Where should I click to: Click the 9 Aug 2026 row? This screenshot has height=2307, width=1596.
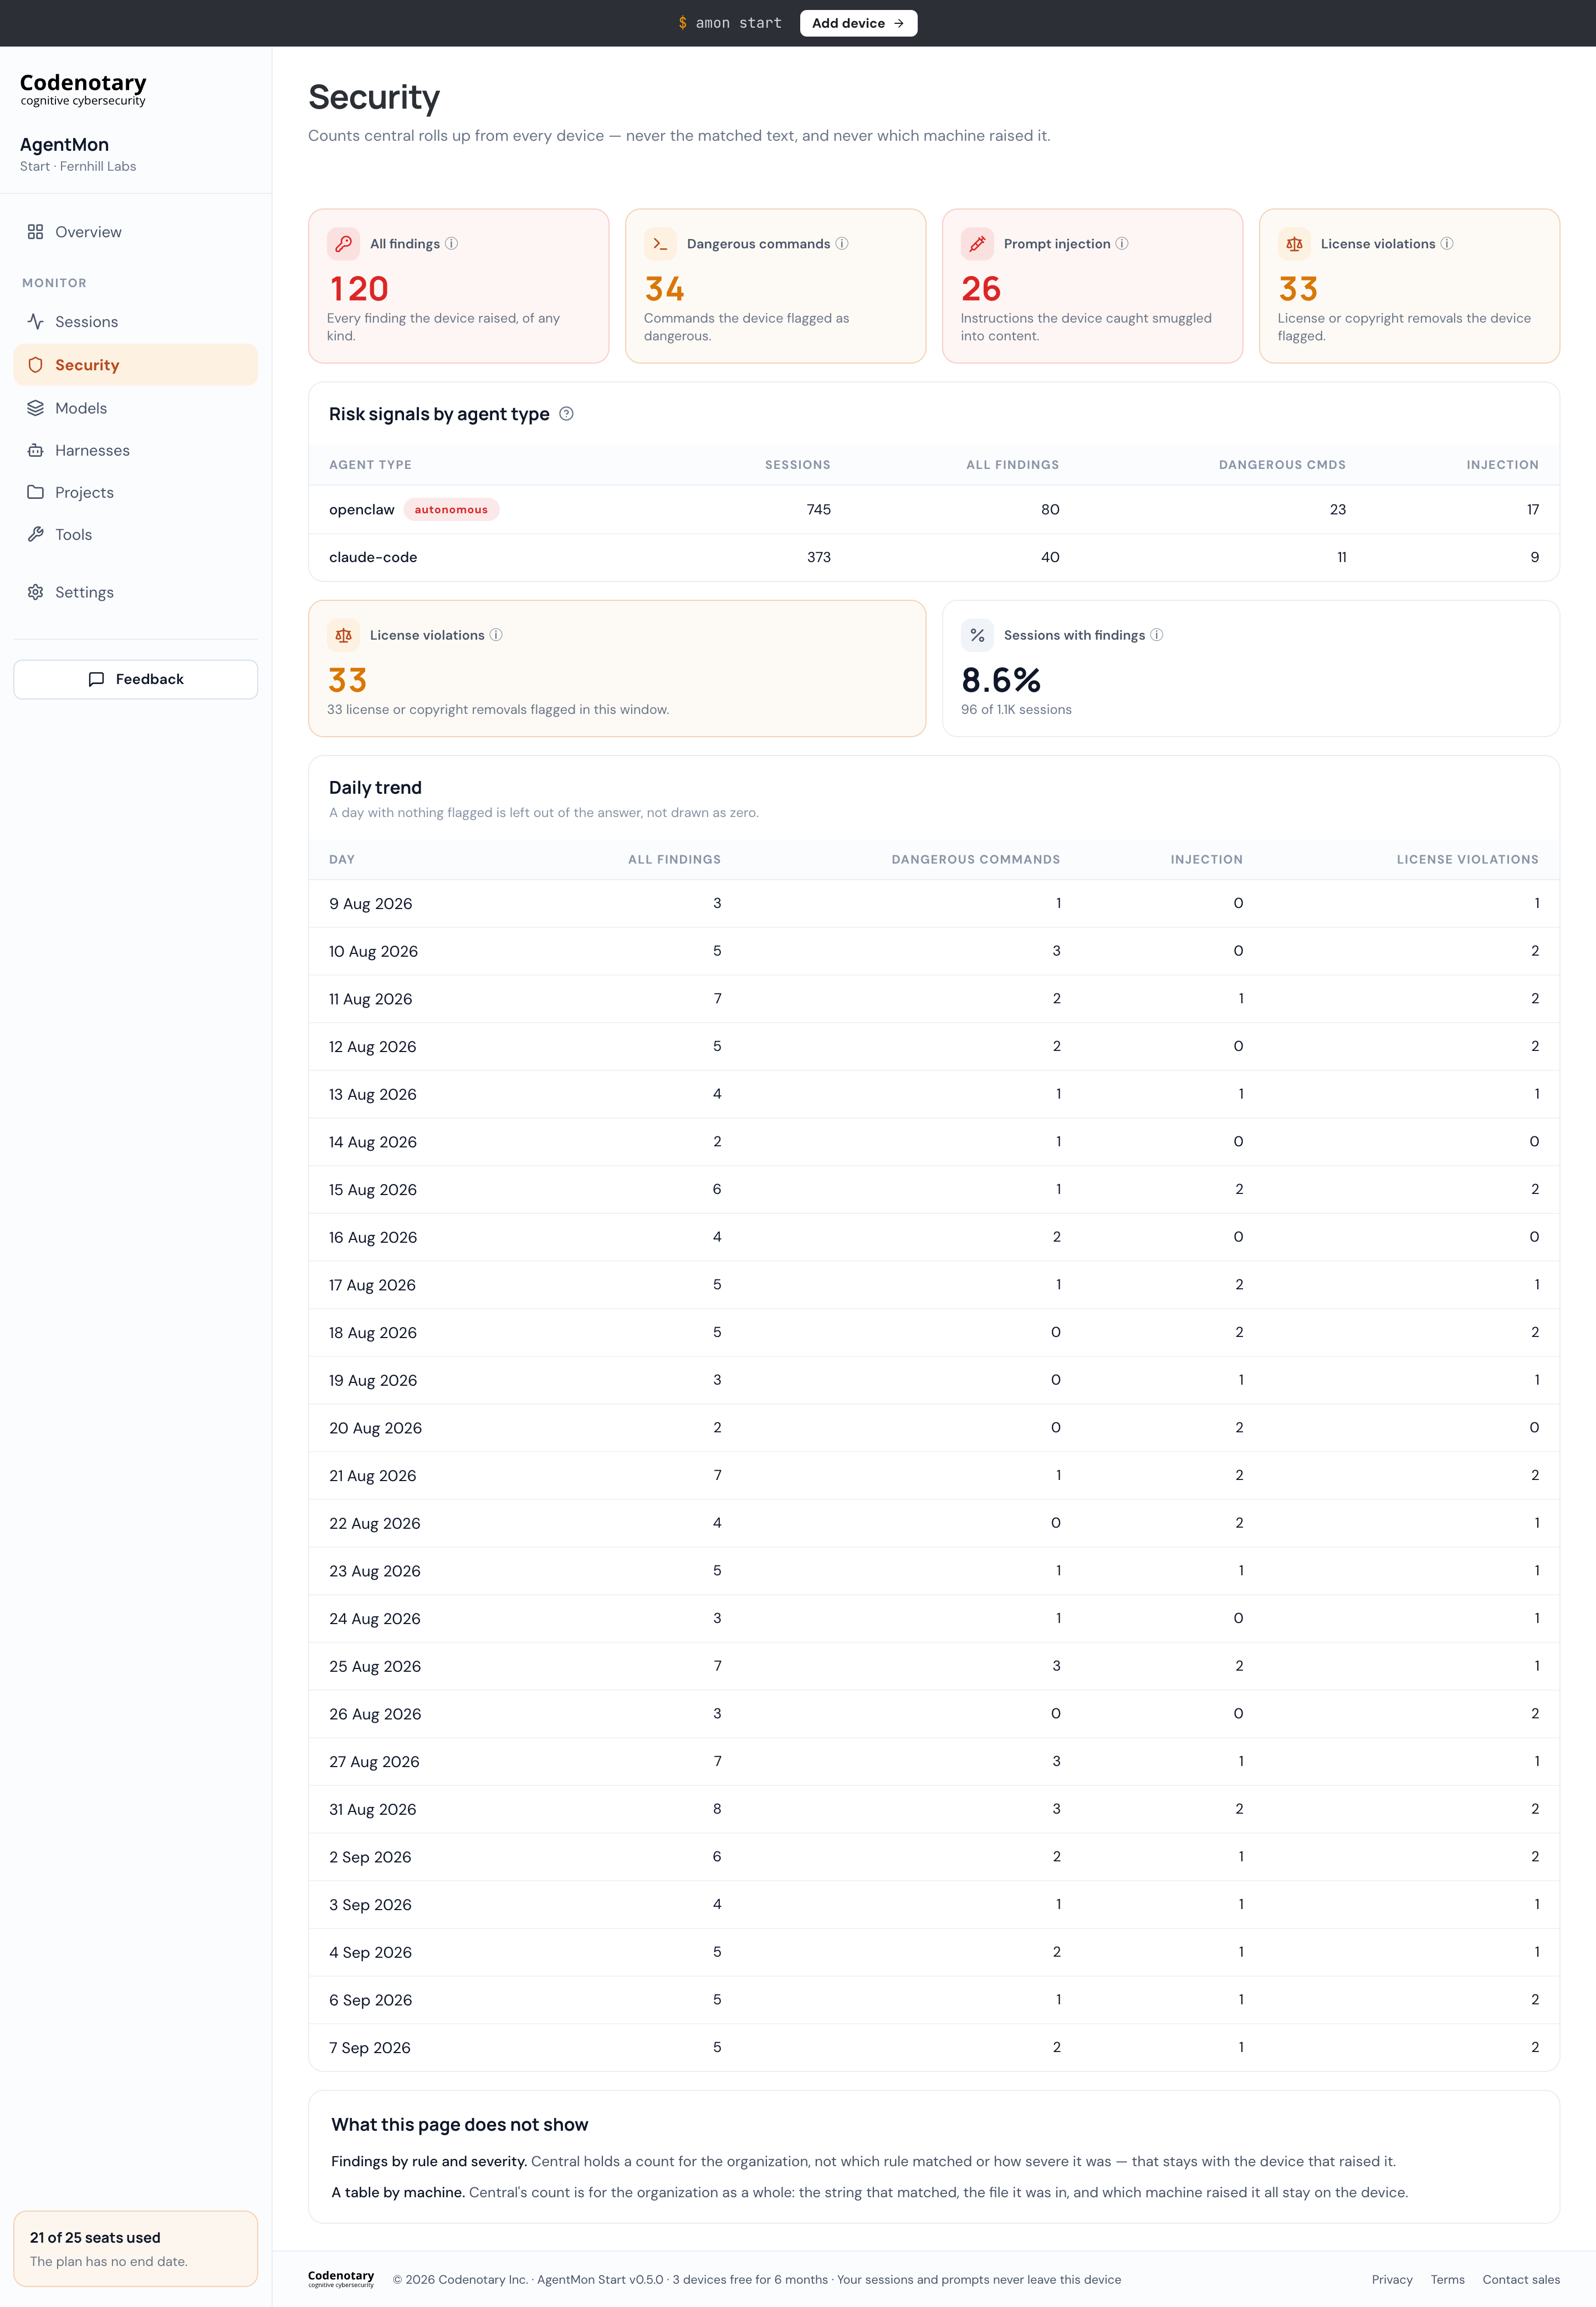pos(933,904)
